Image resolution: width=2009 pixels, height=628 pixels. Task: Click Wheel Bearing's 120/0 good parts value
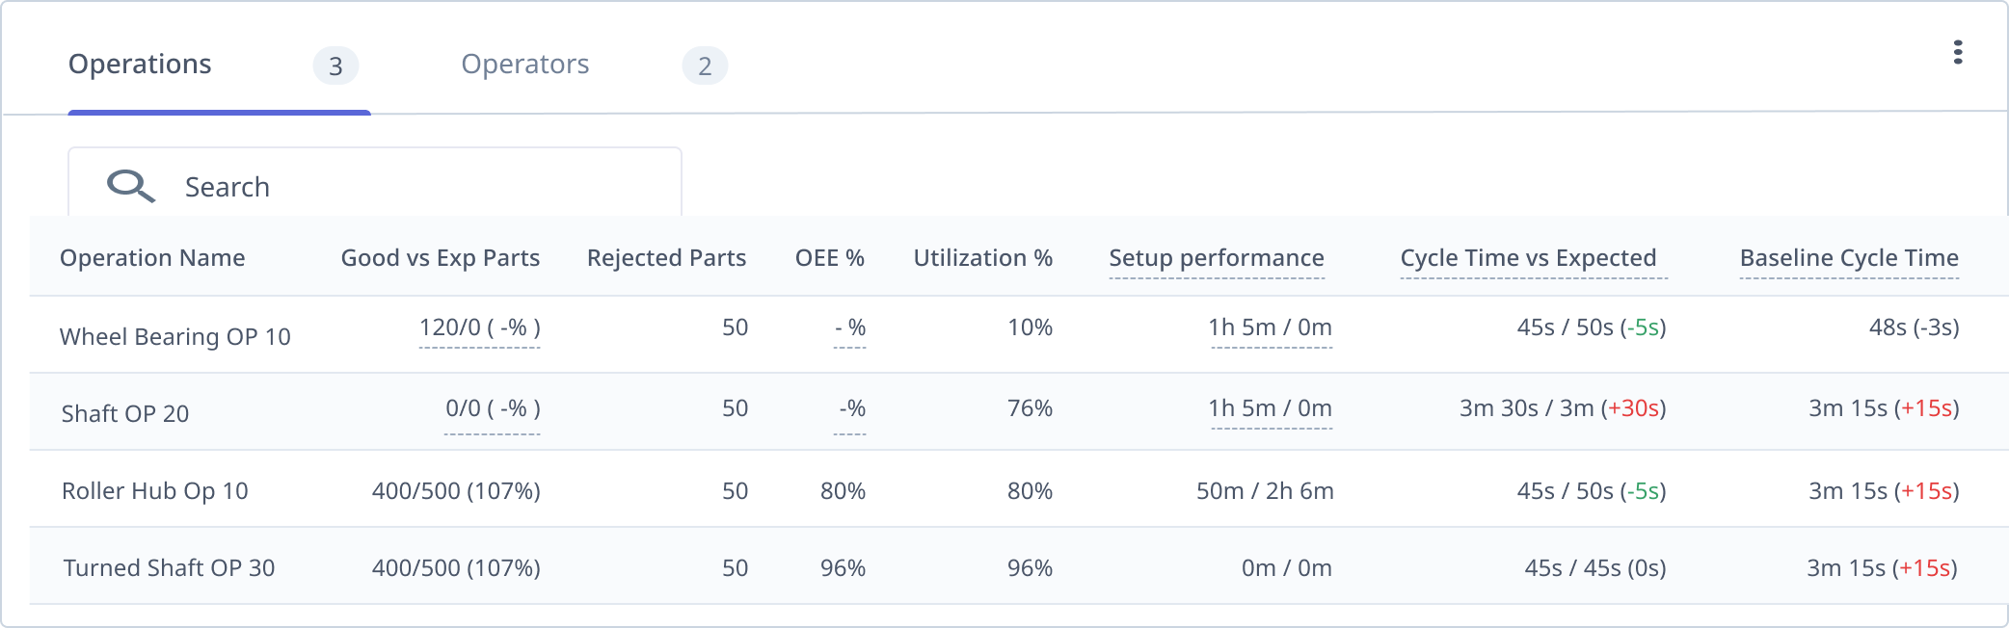pyautogui.click(x=479, y=327)
